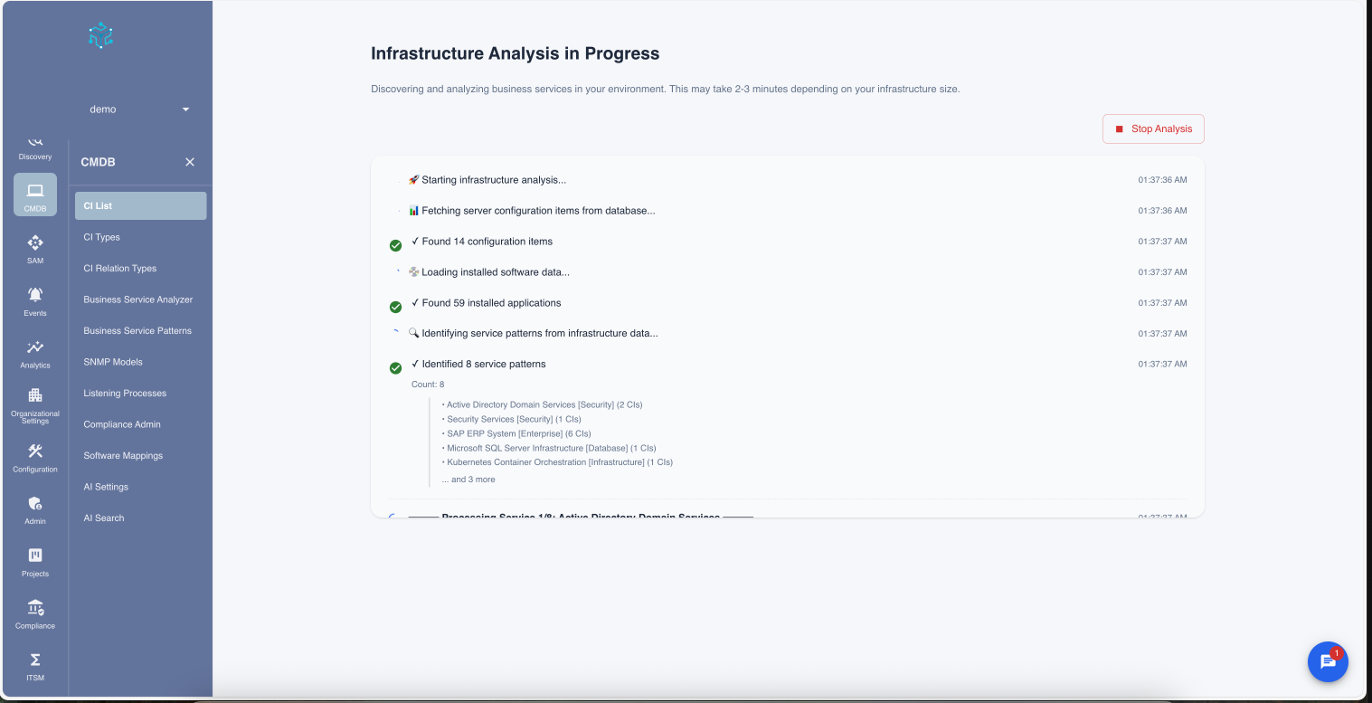1372x703 pixels.
Task: Close the CMDB panel with the X
Action: point(190,162)
